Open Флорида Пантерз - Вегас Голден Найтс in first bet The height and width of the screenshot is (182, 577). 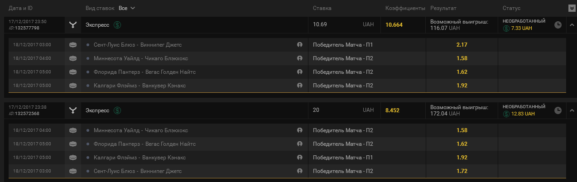[x=144, y=72]
